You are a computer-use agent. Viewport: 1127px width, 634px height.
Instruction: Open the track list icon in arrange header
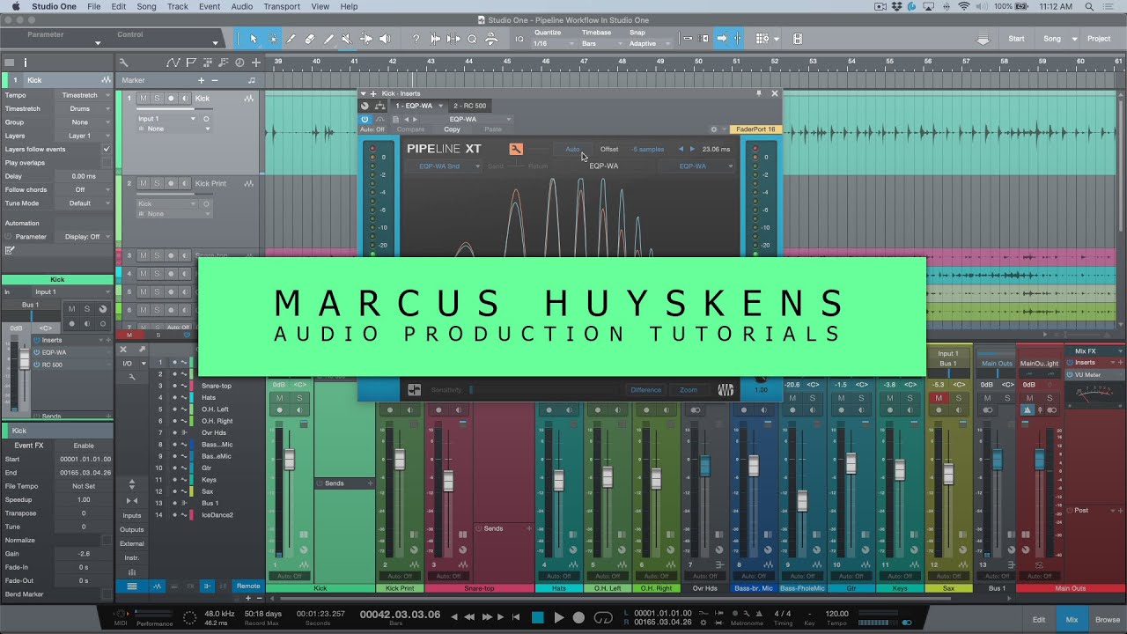coord(9,63)
